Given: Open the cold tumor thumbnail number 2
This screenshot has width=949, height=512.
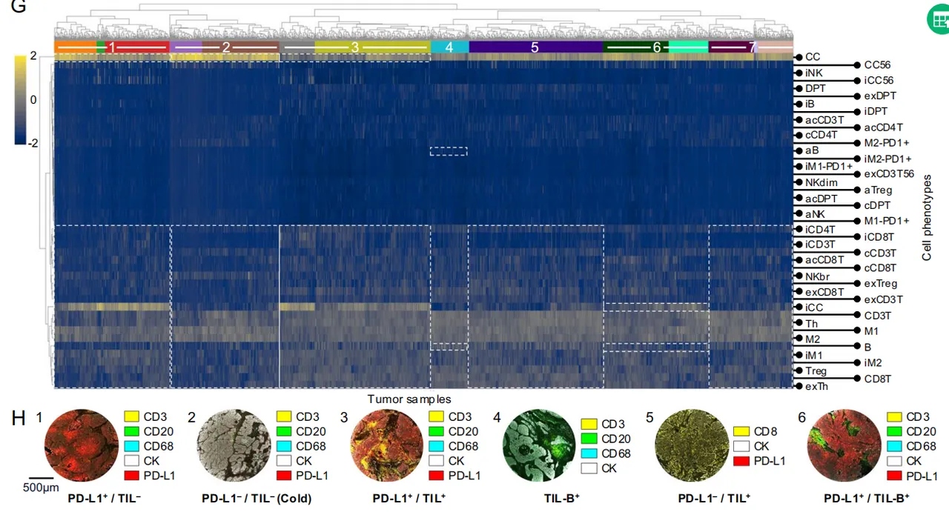Looking at the screenshot, I should [233, 446].
